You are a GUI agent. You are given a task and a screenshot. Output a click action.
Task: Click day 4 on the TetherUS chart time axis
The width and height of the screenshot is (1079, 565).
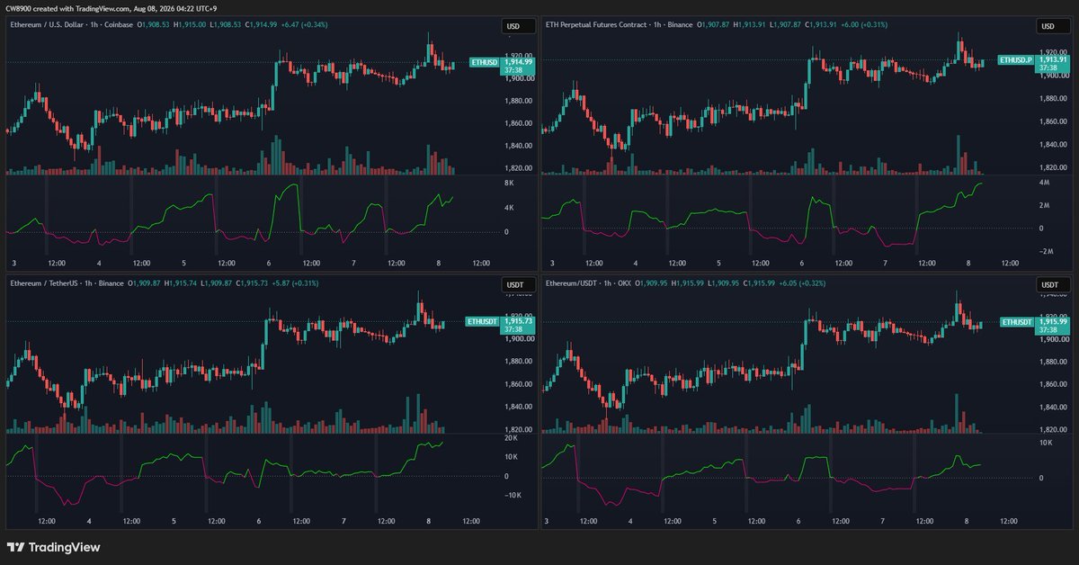pos(89,521)
